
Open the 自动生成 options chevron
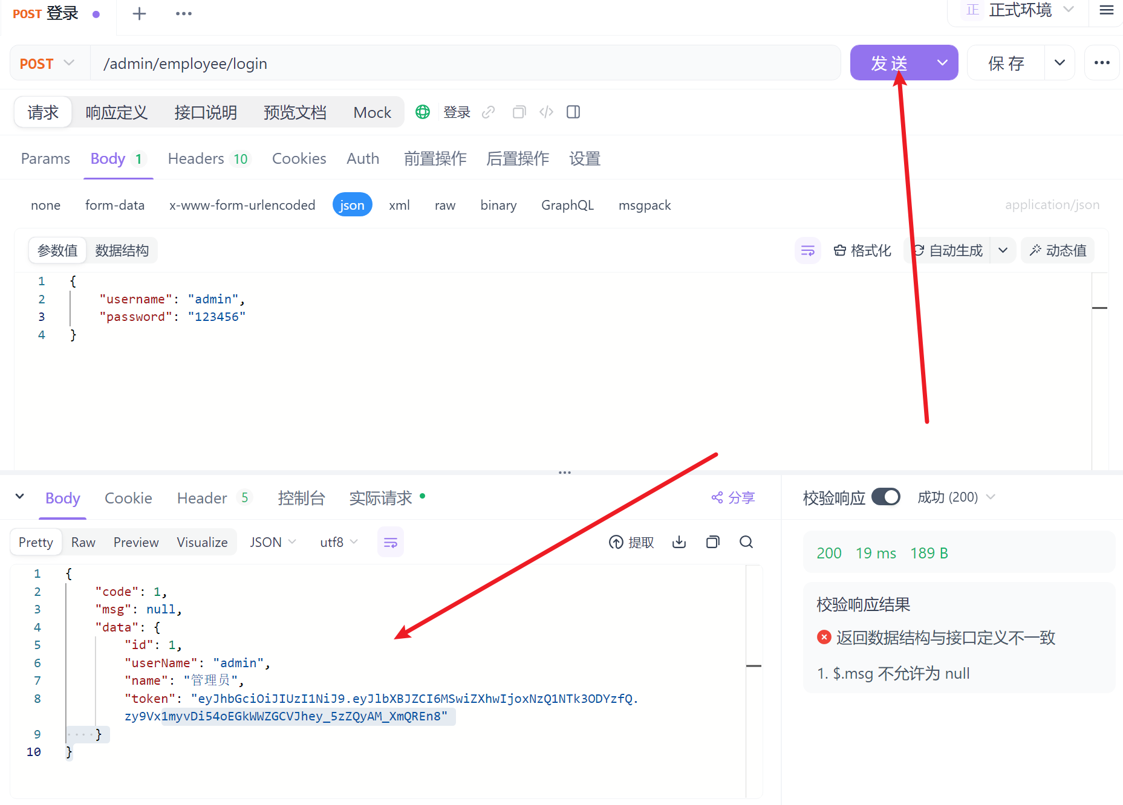pyautogui.click(x=1003, y=250)
